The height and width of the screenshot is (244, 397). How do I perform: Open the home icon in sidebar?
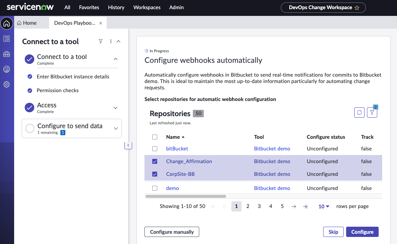tap(7, 24)
